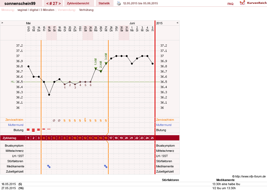Screen dimensions: 267x196
Task: Click the left LH / SST row label
Action: [18, 156]
